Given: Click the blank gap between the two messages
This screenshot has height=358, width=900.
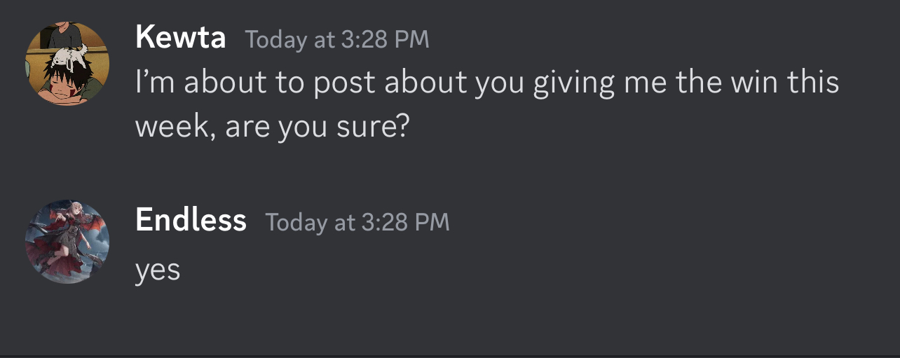Looking at the screenshot, I should pos(449,172).
